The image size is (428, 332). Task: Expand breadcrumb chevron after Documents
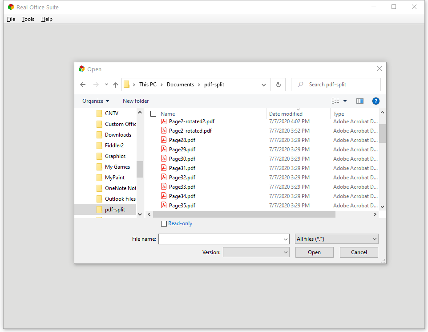[x=199, y=85]
